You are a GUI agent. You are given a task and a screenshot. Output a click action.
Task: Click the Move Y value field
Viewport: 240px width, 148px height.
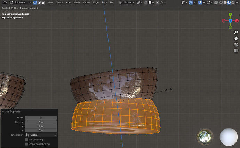click(x=41, y=126)
